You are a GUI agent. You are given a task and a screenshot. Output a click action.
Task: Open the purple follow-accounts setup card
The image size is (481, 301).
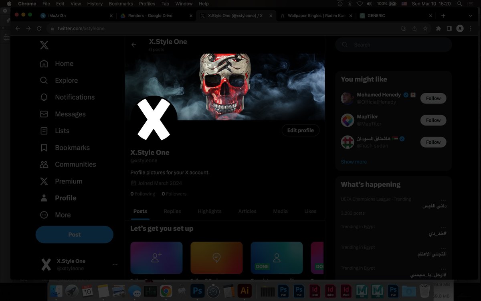coord(156,258)
